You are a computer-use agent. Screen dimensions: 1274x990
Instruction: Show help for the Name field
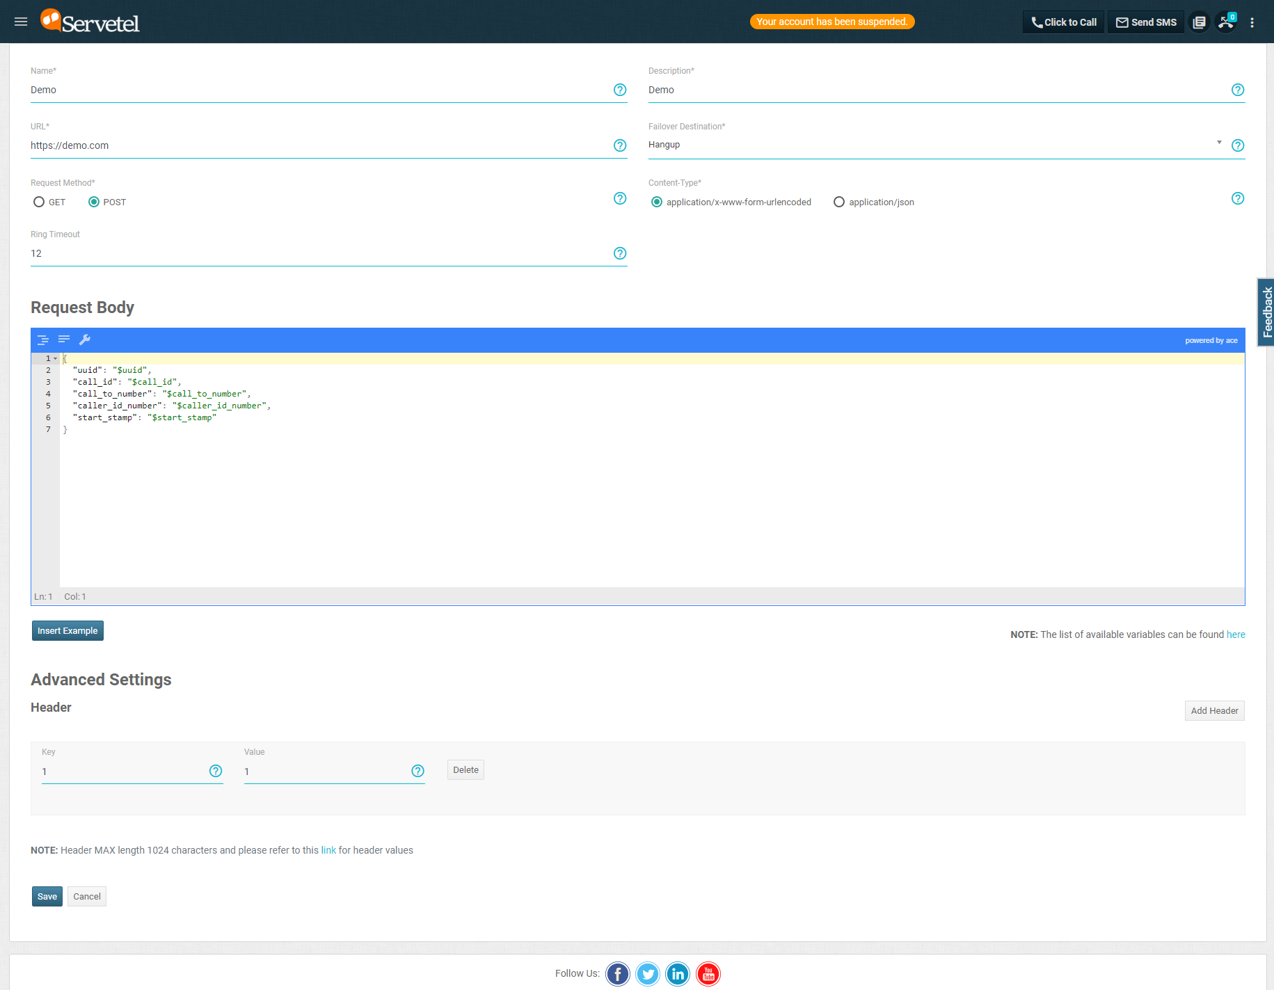click(x=620, y=90)
